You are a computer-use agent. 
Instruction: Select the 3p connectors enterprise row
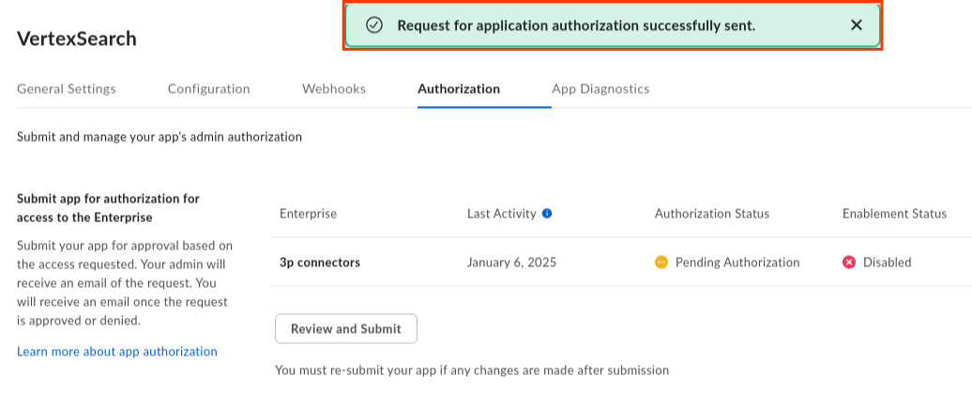tap(320, 263)
